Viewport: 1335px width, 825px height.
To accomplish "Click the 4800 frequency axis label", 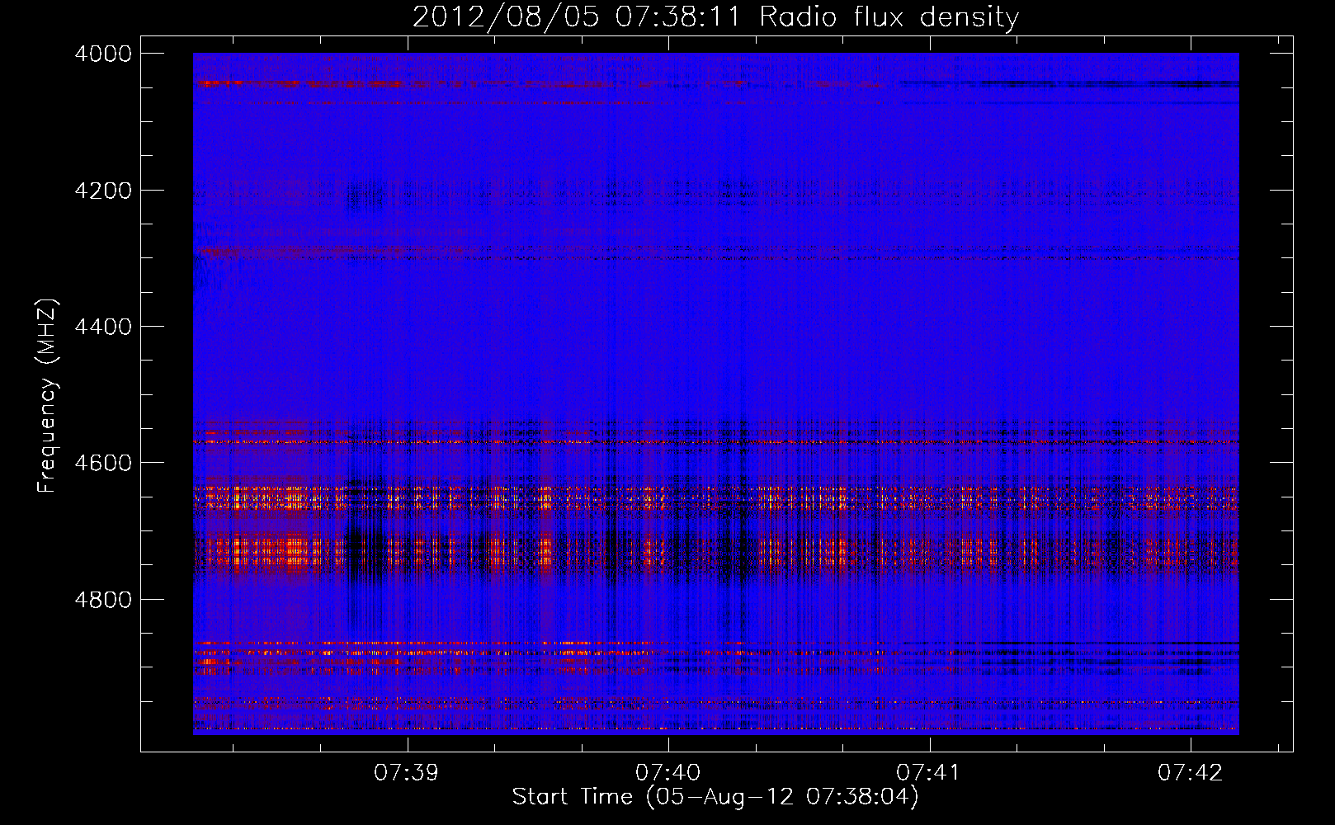I will pyautogui.click(x=103, y=600).
